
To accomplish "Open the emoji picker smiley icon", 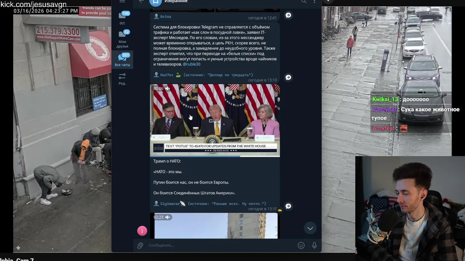I will pos(301,245).
